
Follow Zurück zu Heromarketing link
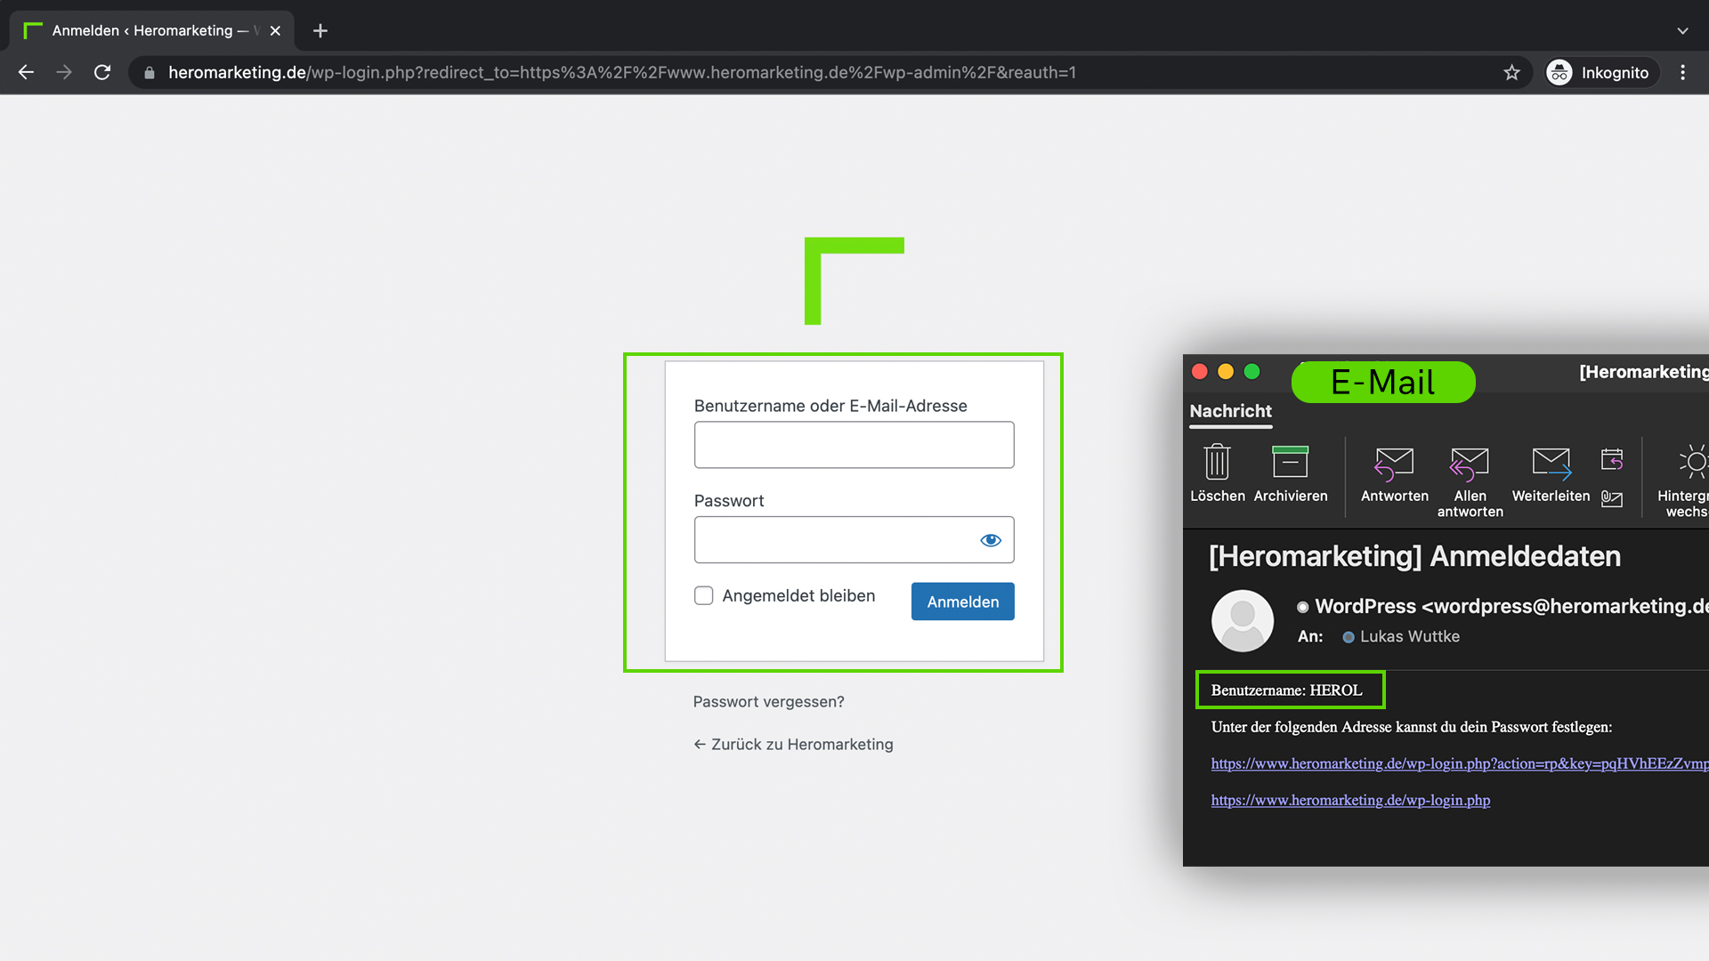[x=793, y=745]
